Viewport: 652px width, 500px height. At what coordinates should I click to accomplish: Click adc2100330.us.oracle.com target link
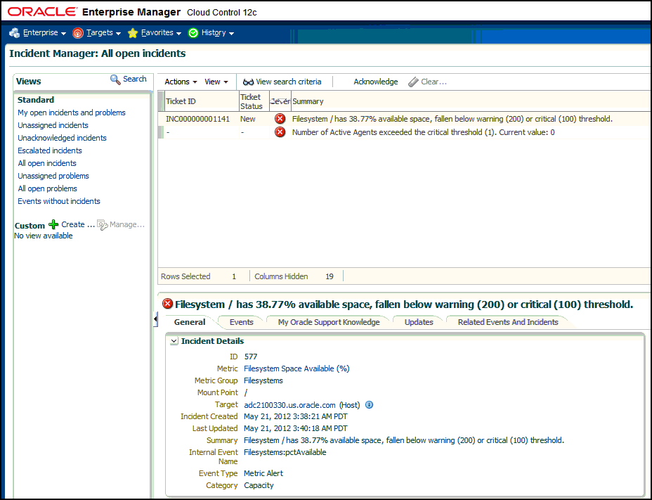point(289,405)
